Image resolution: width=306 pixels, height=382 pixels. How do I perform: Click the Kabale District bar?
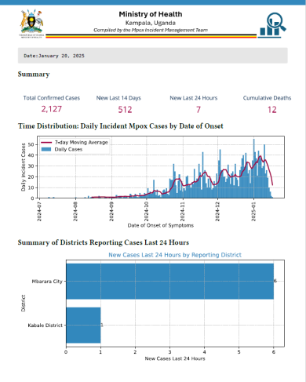(83, 325)
